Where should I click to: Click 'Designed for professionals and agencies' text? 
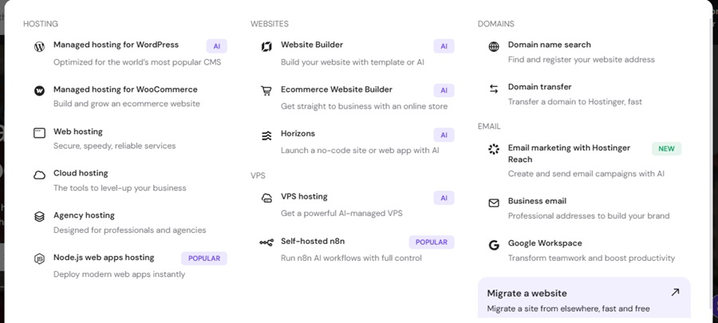click(x=129, y=230)
